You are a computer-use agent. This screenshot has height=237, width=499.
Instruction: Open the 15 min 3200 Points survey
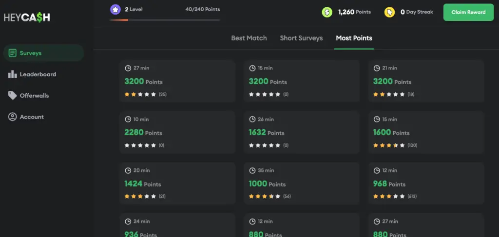click(302, 81)
